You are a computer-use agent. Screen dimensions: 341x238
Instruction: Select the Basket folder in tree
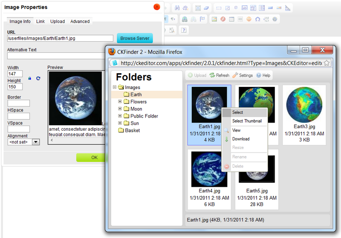[x=129, y=130]
